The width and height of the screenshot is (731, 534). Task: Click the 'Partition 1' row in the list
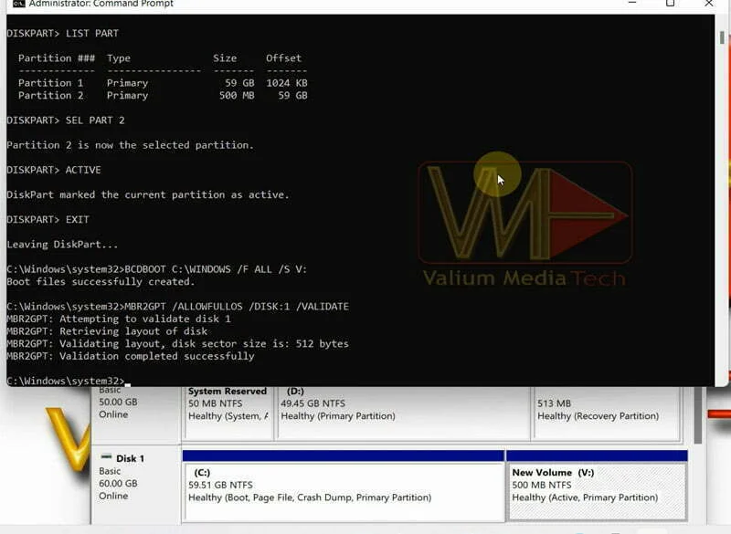[163, 83]
